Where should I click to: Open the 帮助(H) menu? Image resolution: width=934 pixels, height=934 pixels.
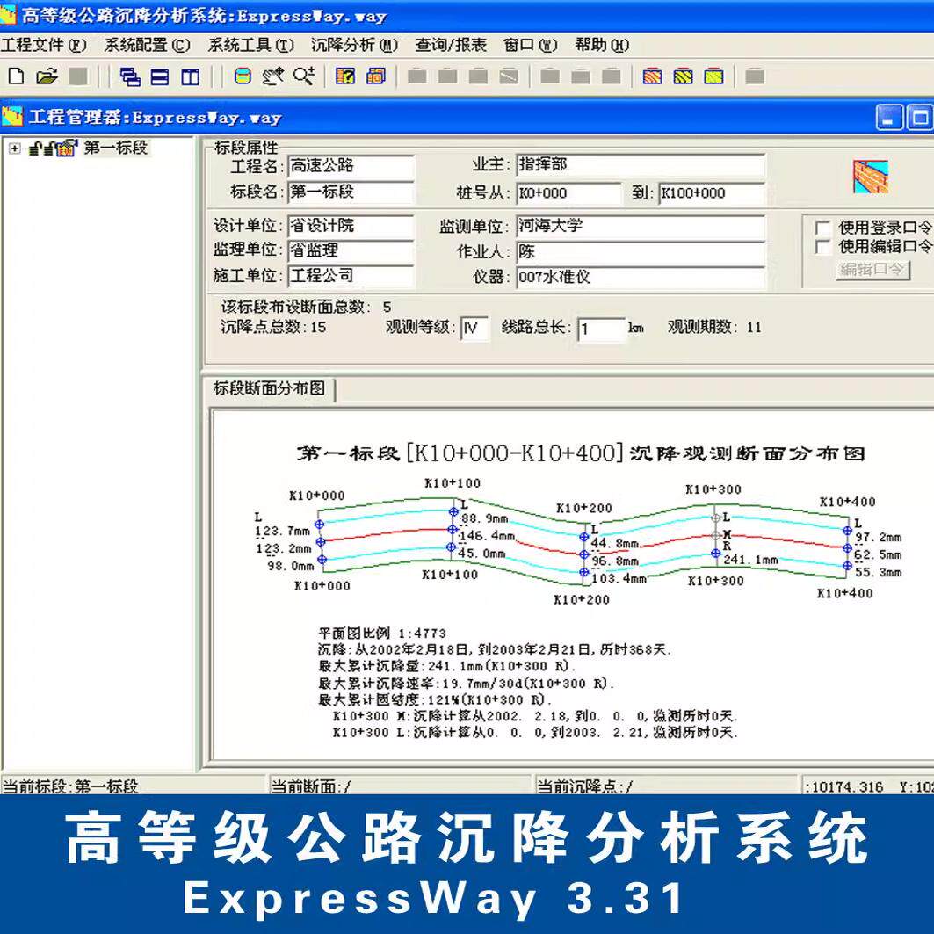pyautogui.click(x=602, y=46)
